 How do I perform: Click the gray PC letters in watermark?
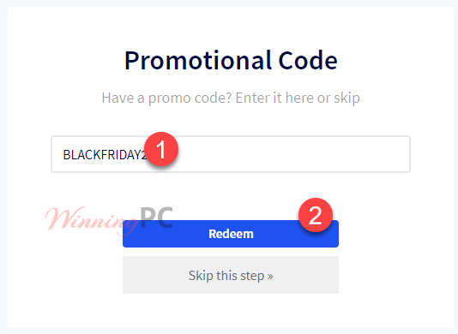pos(156,218)
